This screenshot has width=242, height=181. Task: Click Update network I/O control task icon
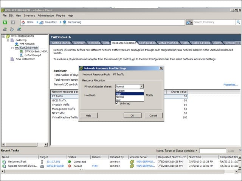[4, 166]
